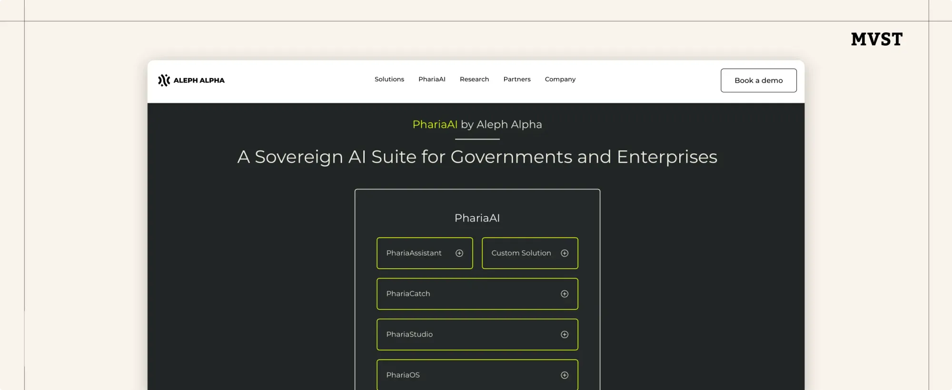The image size is (952, 390).
Task: Open the PhariaOS card label
Action: click(403, 375)
